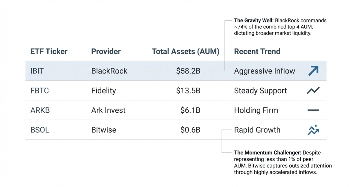Screen dimensions: 352x187
Task: Click the ARKB ticker cell
Action: 40,110
